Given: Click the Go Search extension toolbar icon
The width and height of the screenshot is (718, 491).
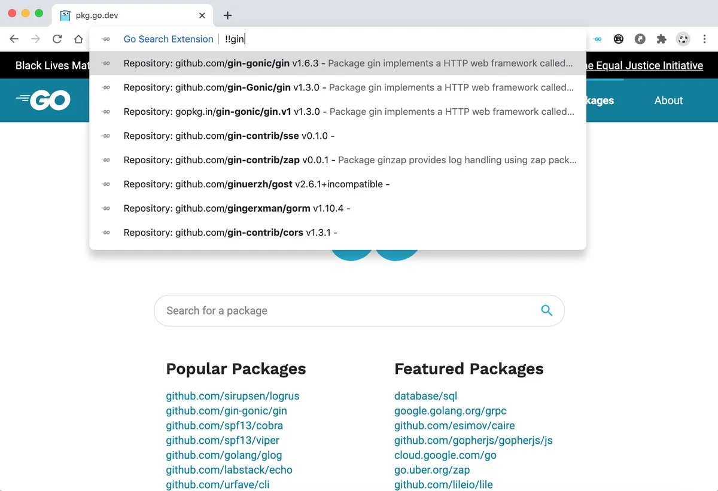Looking at the screenshot, I should (598, 39).
